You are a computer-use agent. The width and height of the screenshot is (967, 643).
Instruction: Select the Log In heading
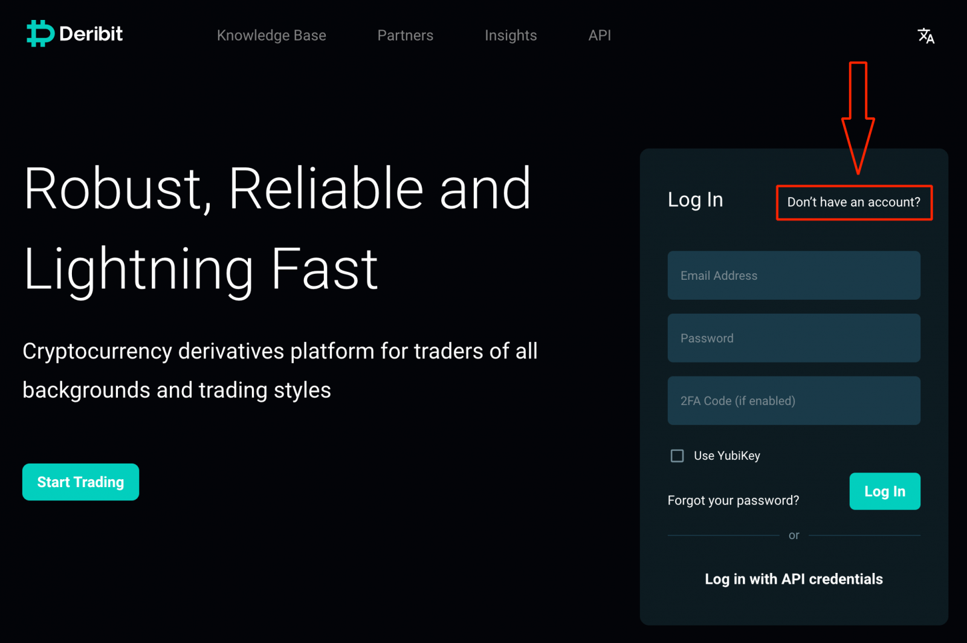click(x=695, y=199)
